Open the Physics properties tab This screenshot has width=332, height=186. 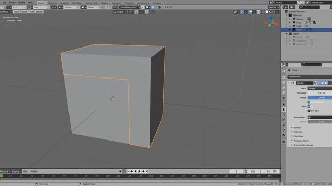[x=284, y=120]
